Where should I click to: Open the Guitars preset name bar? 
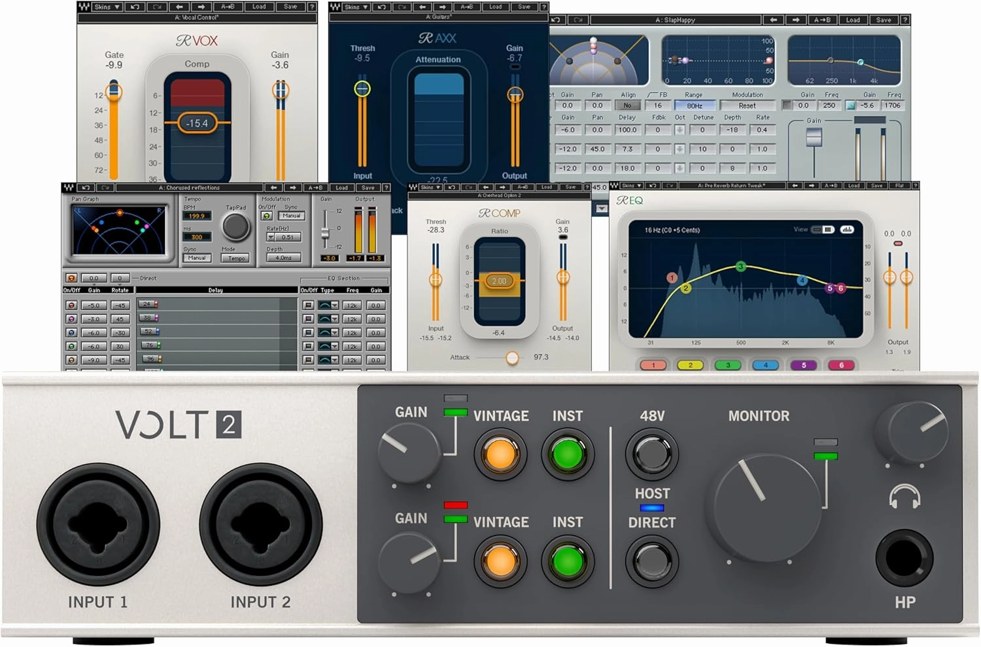(x=439, y=17)
